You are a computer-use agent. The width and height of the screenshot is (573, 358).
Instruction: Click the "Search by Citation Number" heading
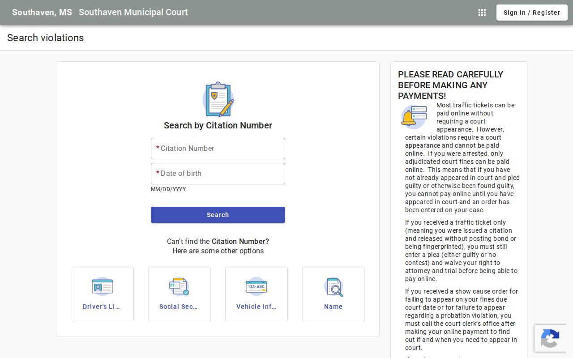point(218,125)
